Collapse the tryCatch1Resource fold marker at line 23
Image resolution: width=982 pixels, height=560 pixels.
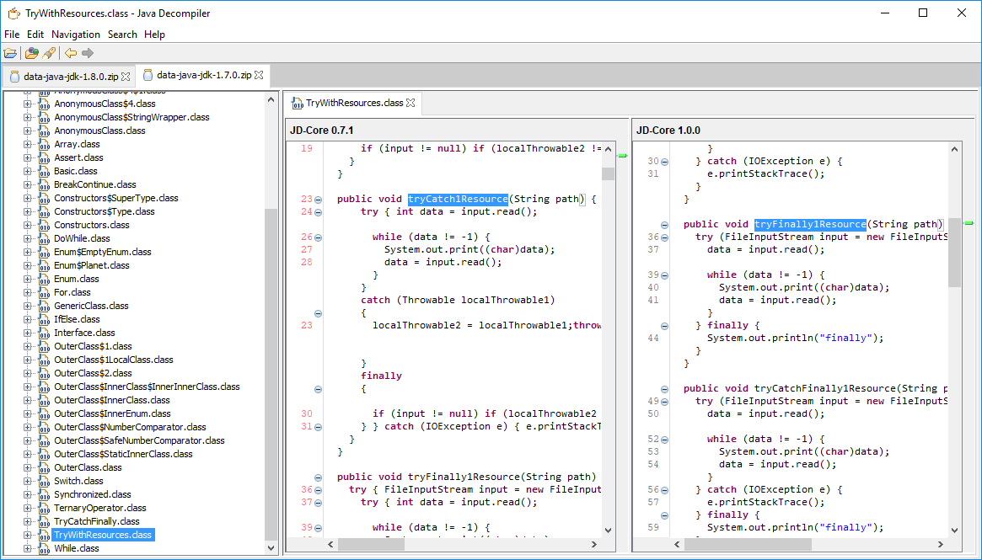pos(318,200)
